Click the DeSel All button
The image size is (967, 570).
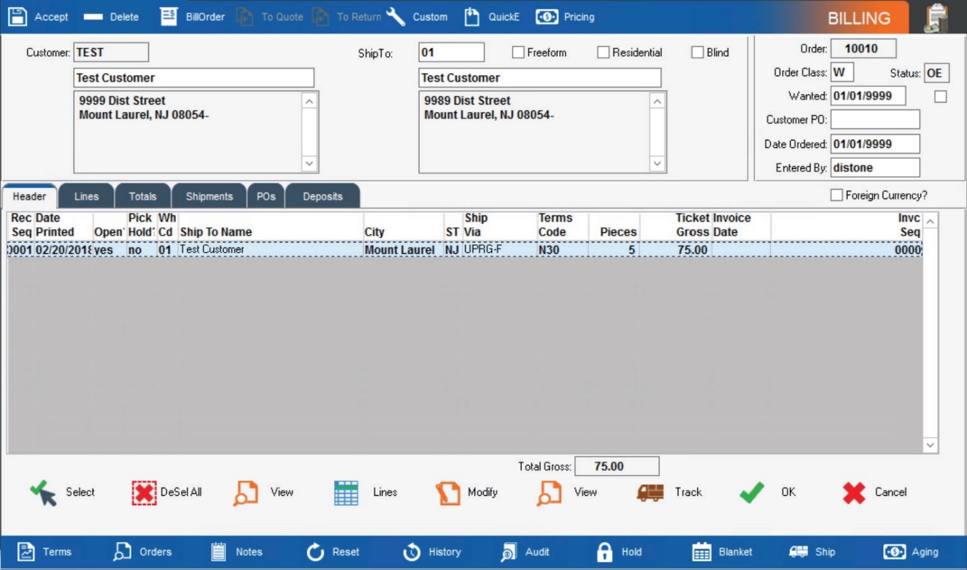pyautogui.click(x=162, y=492)
